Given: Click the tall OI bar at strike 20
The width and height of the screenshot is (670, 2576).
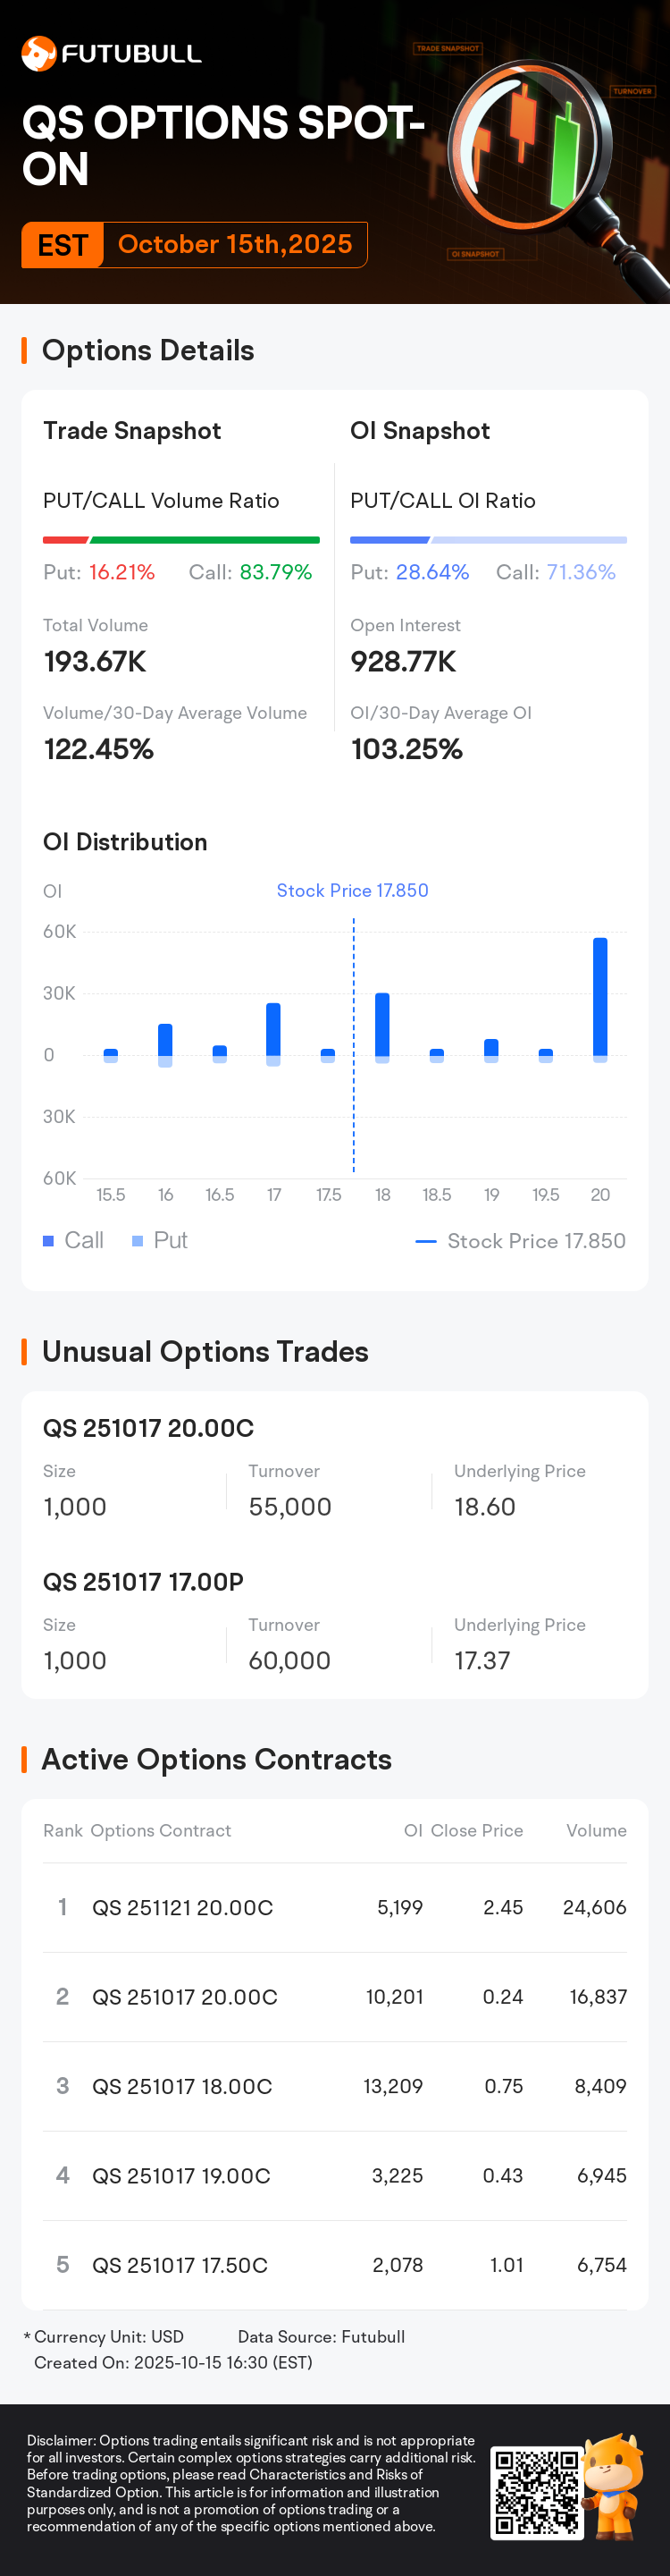Looking at the screenshot, I should tap(600, 997).
